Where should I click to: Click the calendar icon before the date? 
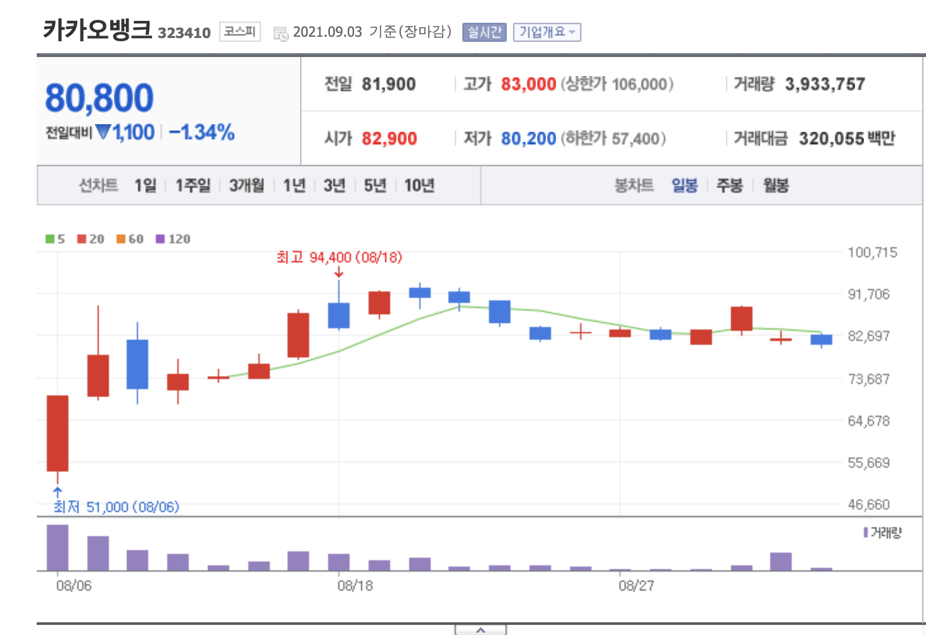pyautogui.click(x=281, y=34)
